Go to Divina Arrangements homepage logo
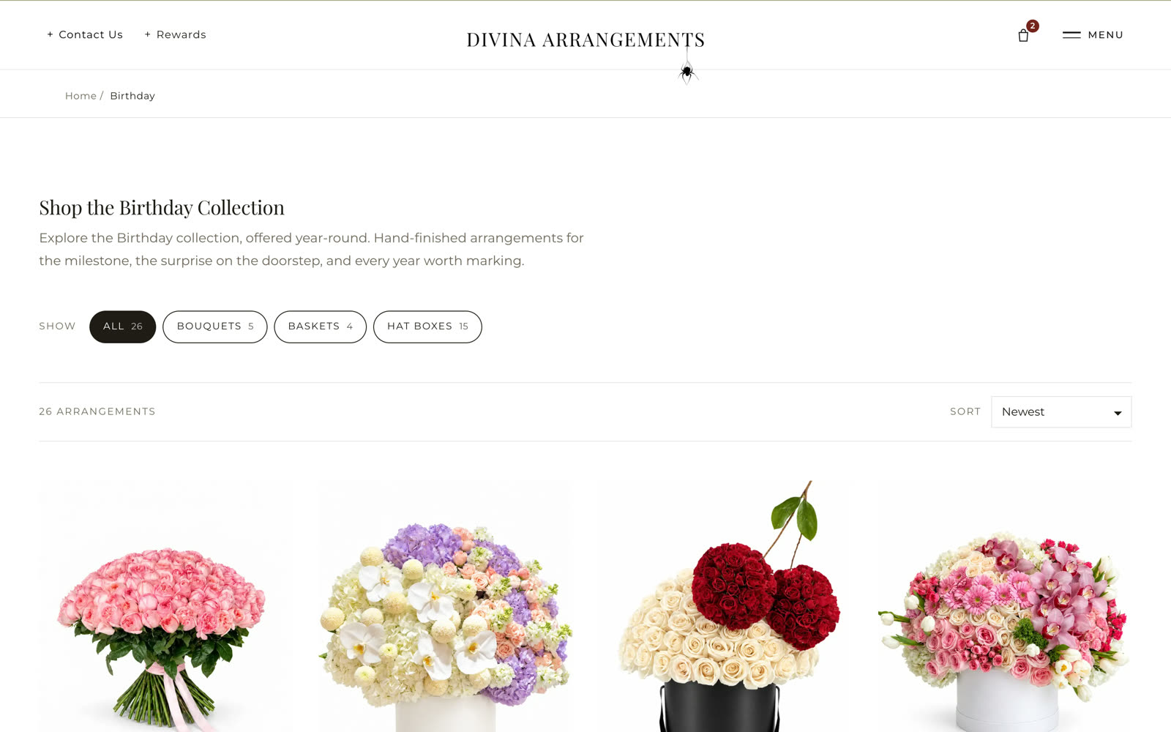The image size is (1171, 732). pos(585,40)
